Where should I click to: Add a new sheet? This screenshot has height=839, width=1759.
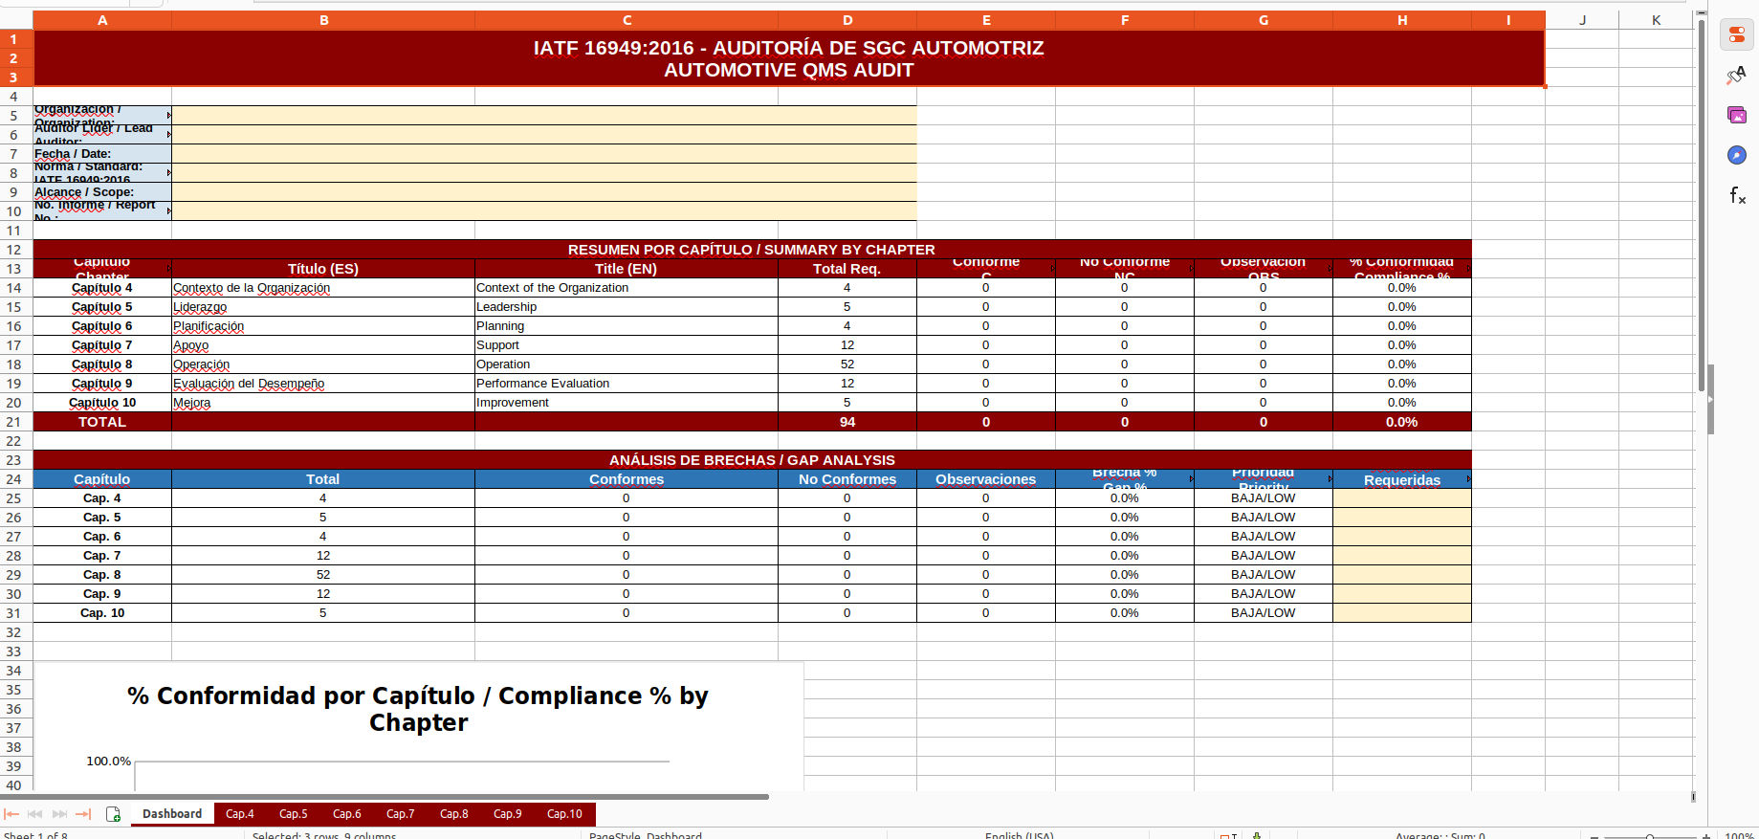[113, 814]
